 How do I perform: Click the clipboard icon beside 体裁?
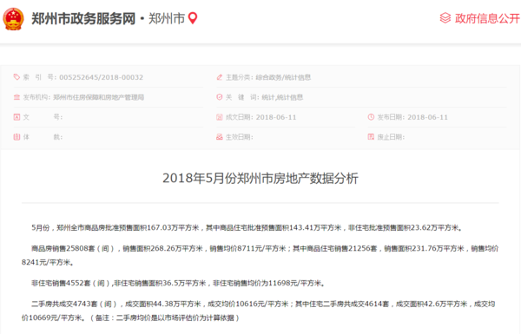tap(16, 137)
